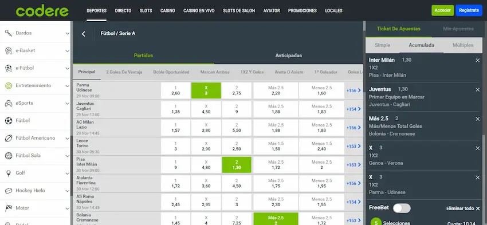Expand the Fútbol Sala chevron
The width and height of the screenshot is (487, 225).
68,156
